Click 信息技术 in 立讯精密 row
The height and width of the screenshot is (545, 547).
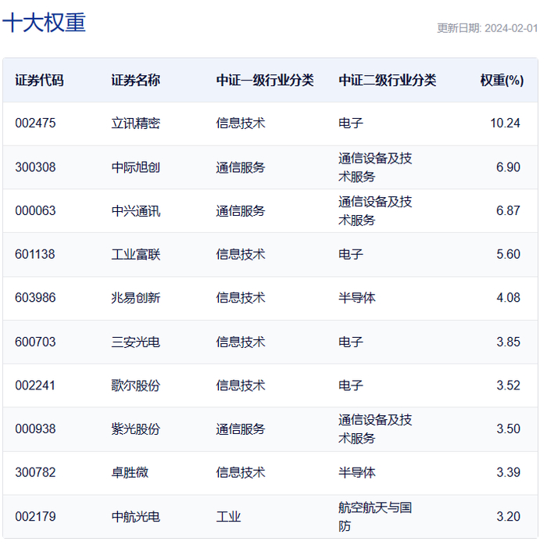tap(241, 124)
